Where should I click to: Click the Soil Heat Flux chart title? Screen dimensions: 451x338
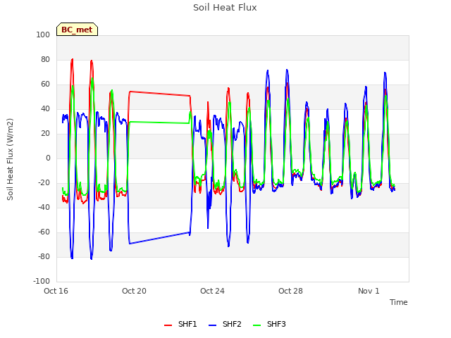click(225, 8)
